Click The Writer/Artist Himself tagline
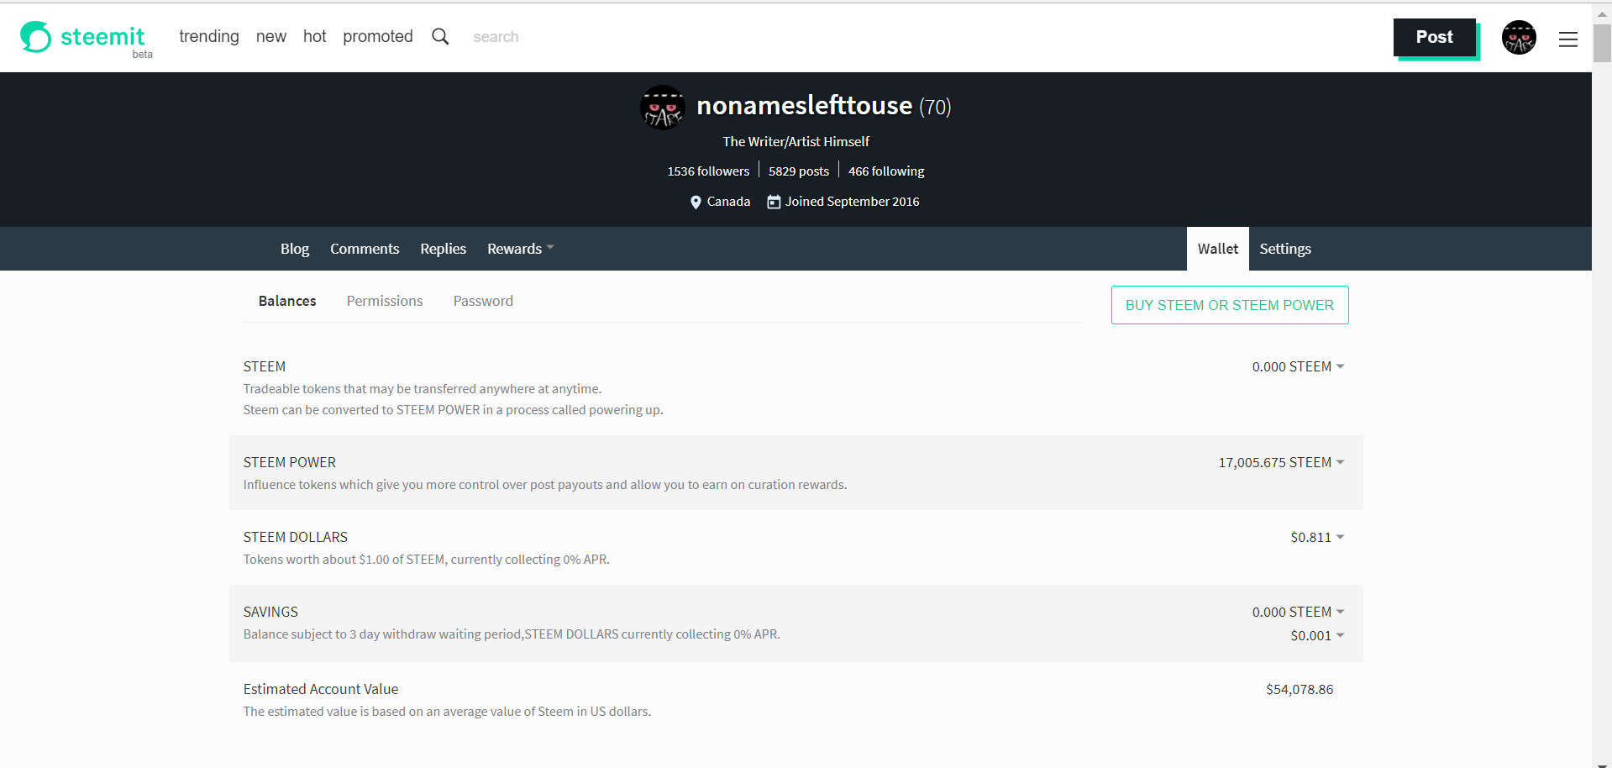Viewport: 1612px width, 768px height. [795, 141]
